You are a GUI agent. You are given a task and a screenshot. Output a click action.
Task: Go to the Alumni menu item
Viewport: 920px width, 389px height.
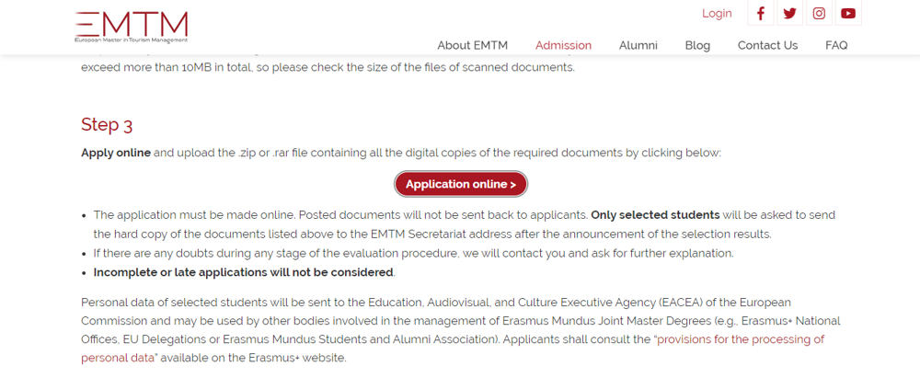click(638, 45)
